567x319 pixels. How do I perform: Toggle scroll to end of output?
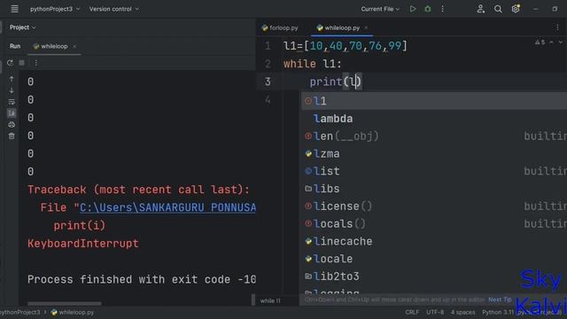pos(12,113)
